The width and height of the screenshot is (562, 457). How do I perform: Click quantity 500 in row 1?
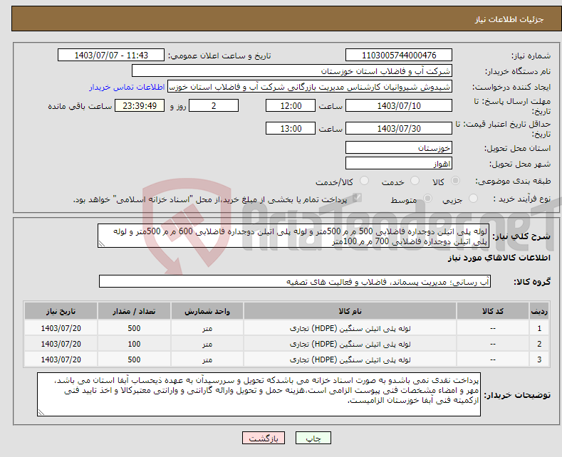[x=134, y=328]
